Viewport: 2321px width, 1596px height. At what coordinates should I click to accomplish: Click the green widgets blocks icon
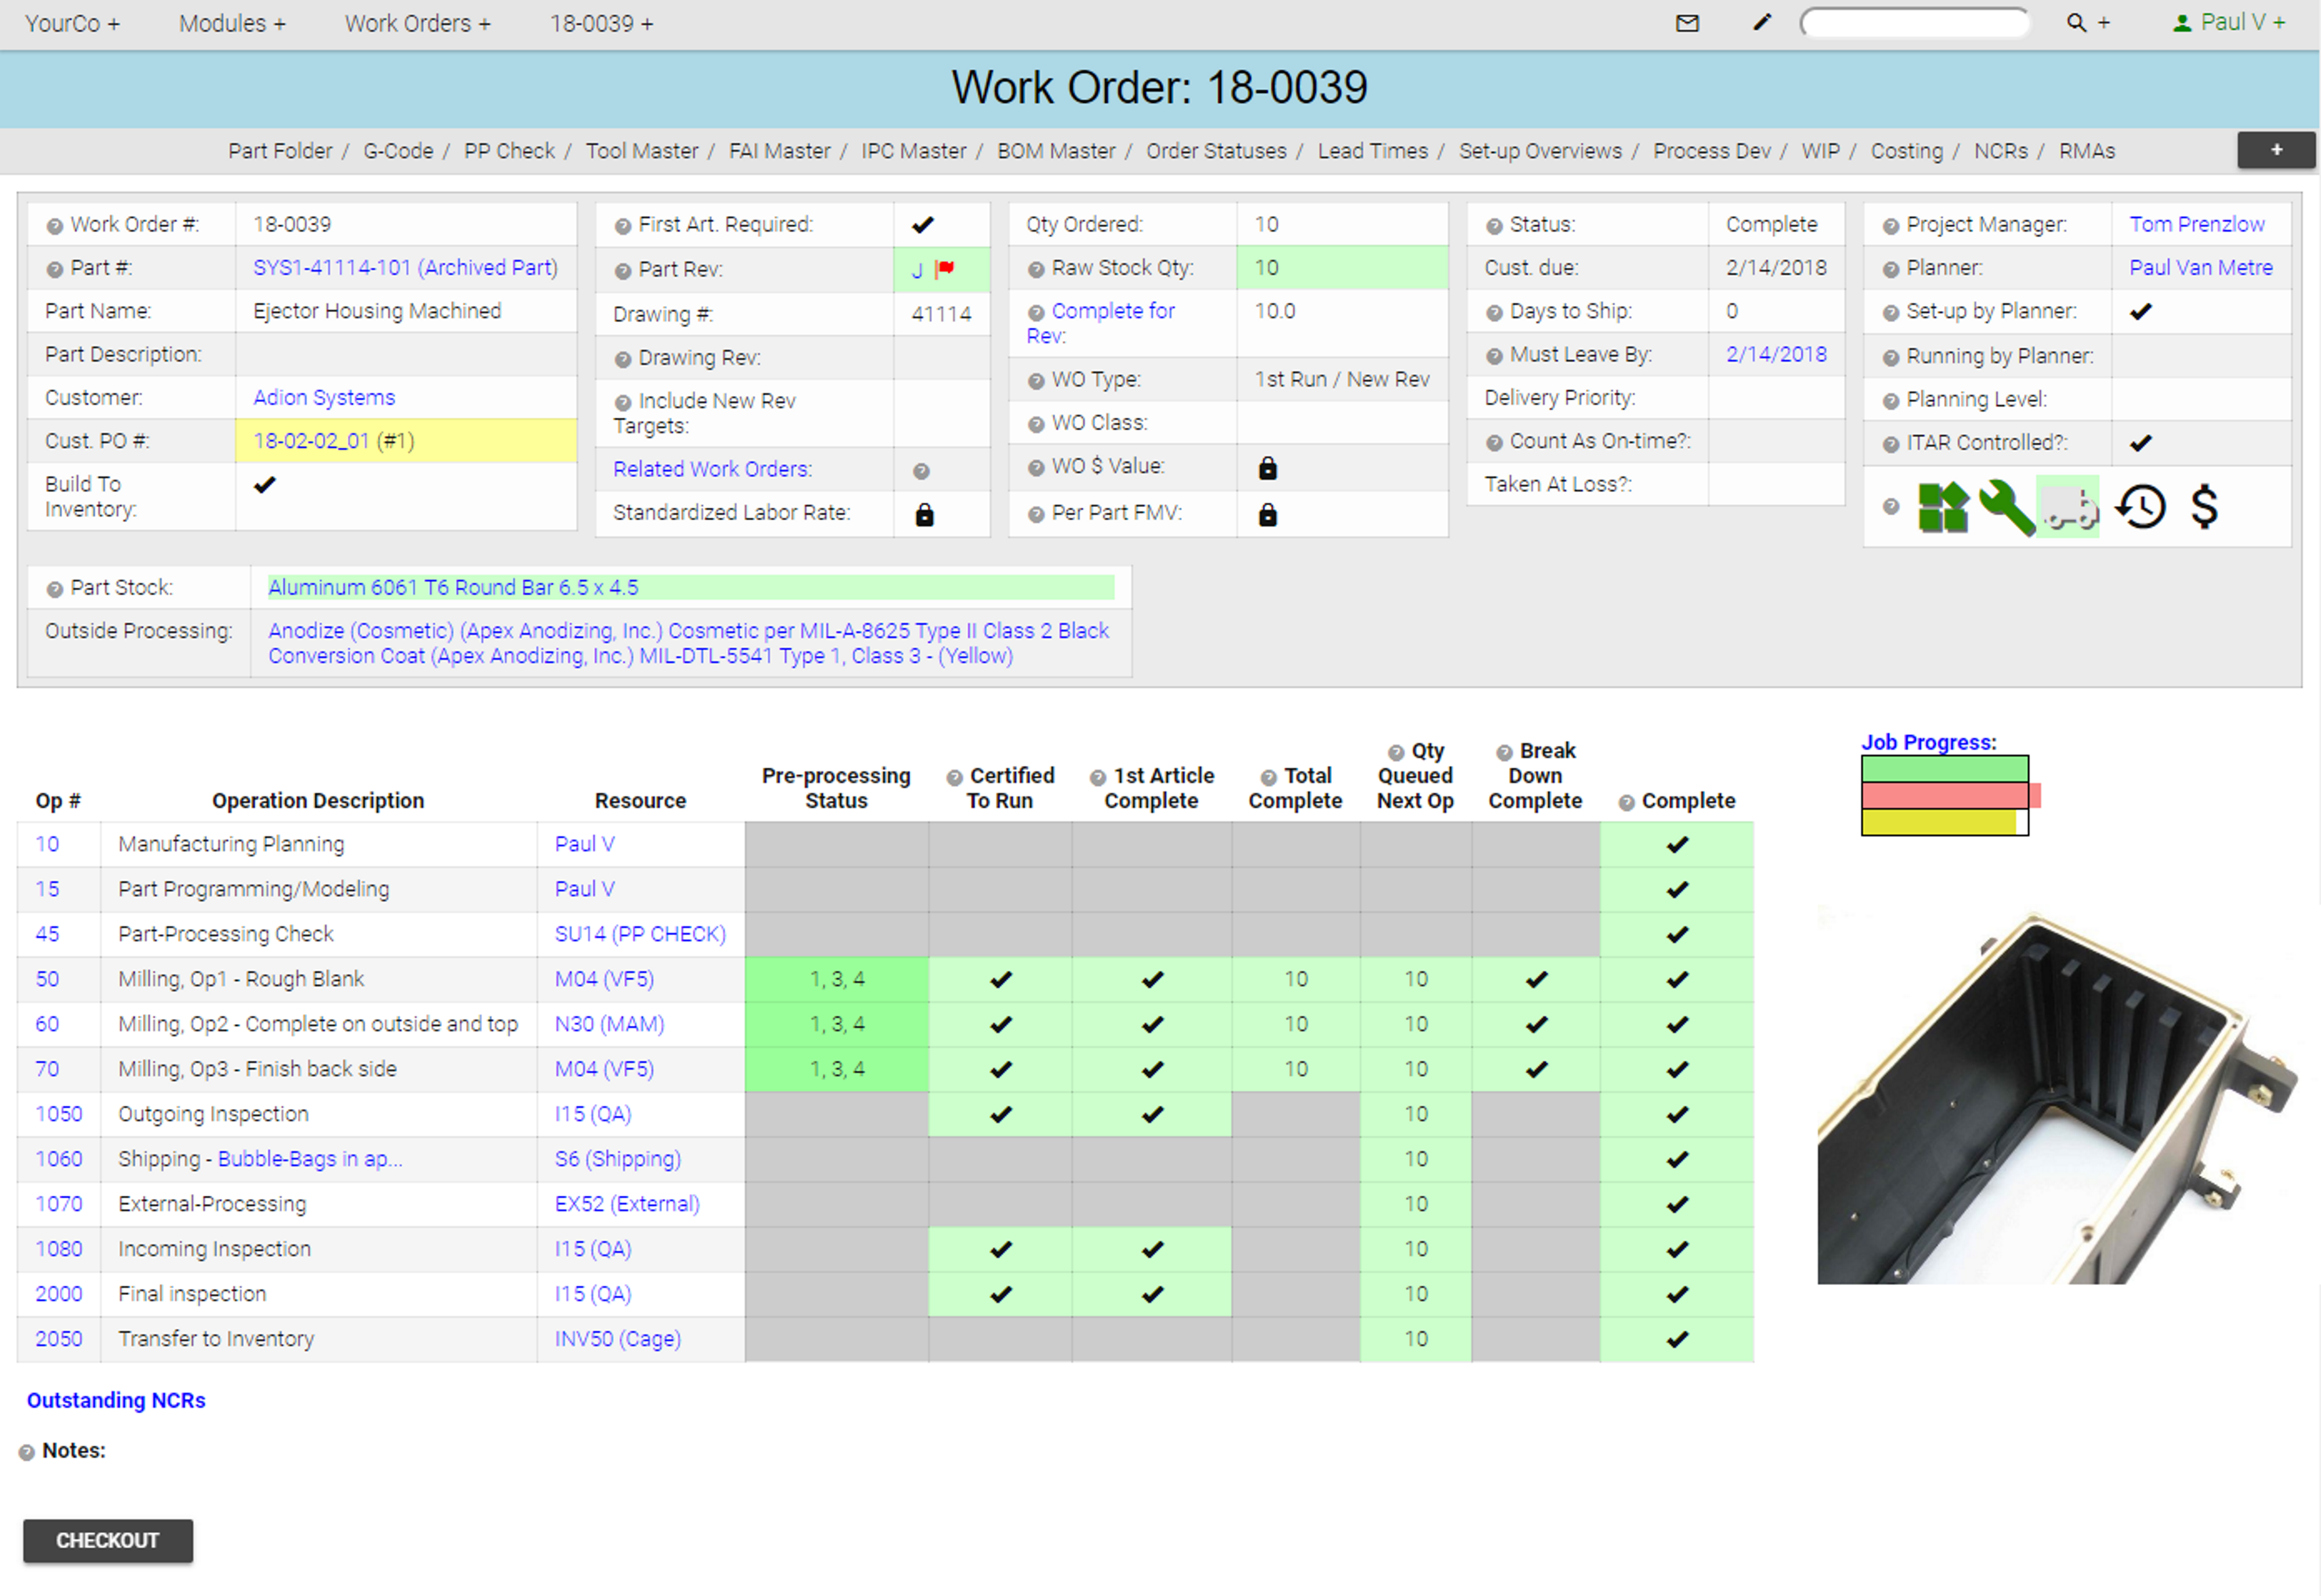pyautogui.click(x=1943, y=507)
